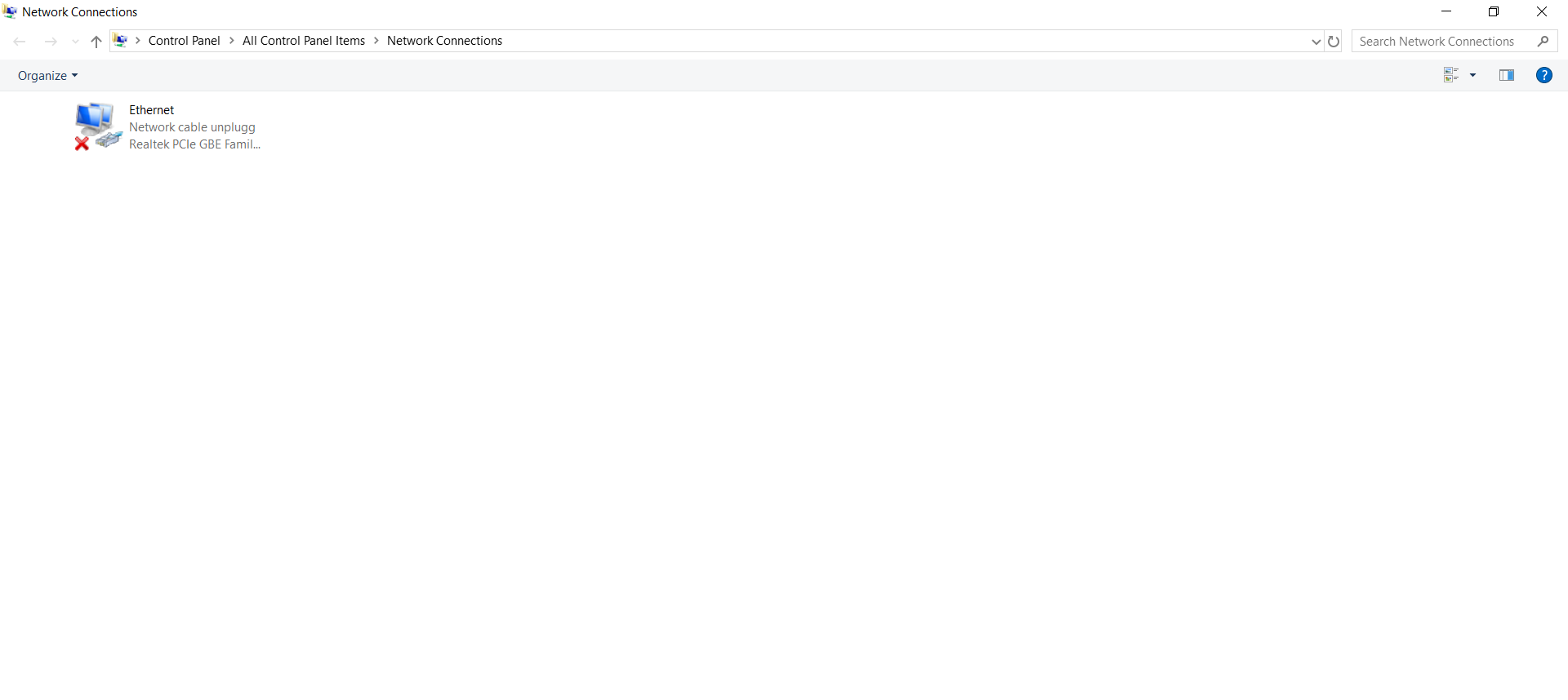Change your view using the view icon
Image resolution: width=1568 pixels, height=700 pixels.
(1451, 75)
